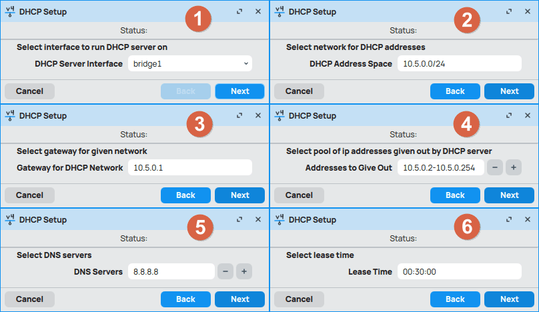Click the v4 DHCP icon in the gateway window title

10,115
